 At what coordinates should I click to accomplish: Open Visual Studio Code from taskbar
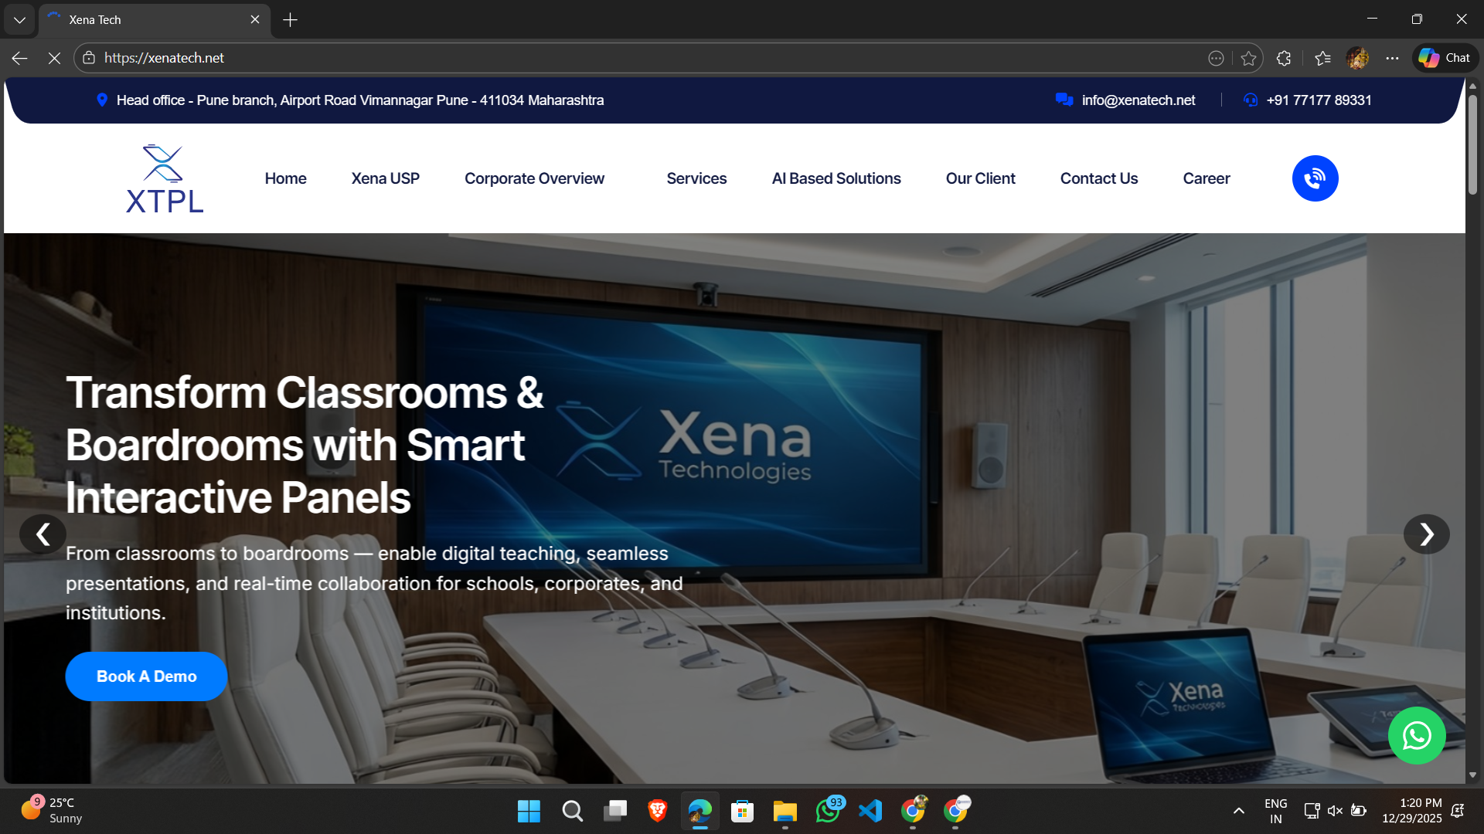tap(870, 811)
